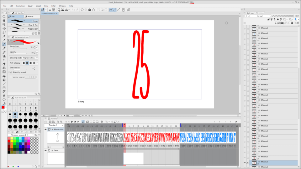Click the timeline Zoom out icon
The image size is (301, 169).
pyautogui.click(x=58, y=122)
